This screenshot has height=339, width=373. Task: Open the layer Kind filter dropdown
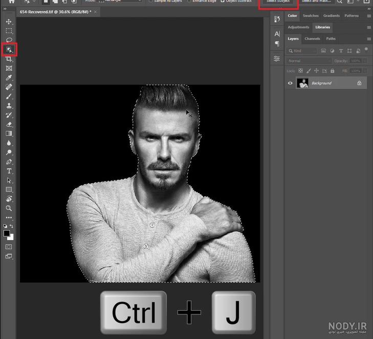pos(302,51)
